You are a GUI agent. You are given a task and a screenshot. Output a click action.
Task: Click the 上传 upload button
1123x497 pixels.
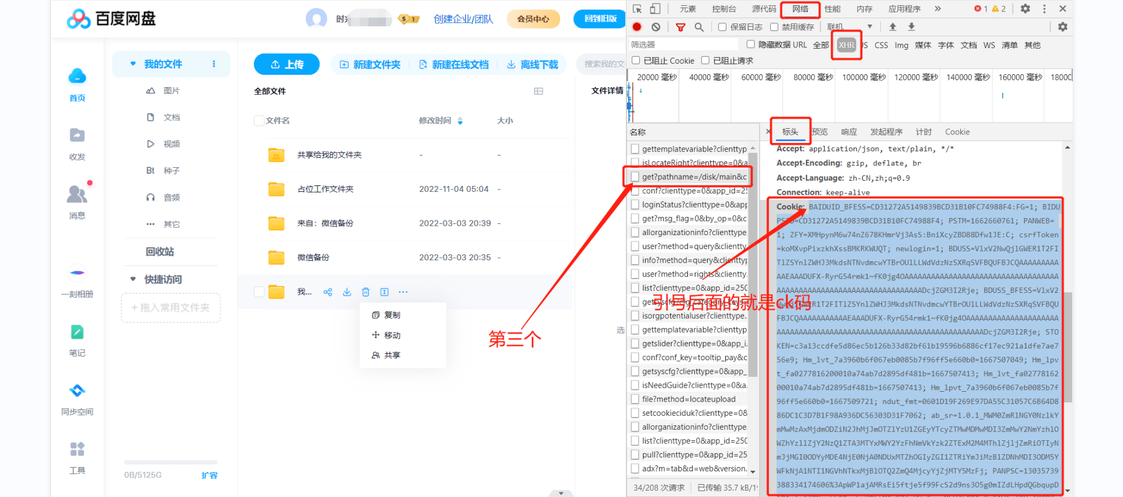(x=287, y=64)
